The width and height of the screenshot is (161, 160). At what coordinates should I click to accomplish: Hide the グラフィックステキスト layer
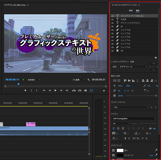(113, 23)
